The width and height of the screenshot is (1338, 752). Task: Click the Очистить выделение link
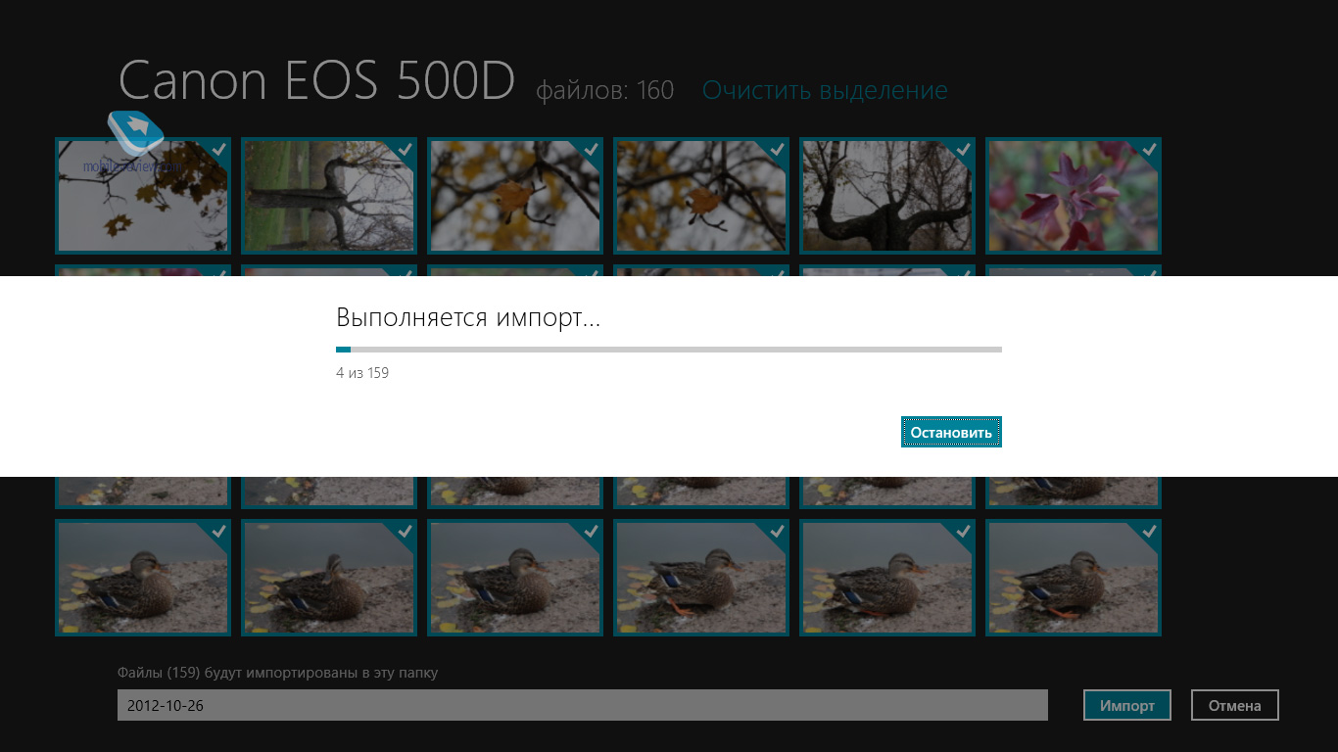pos(825,90)
